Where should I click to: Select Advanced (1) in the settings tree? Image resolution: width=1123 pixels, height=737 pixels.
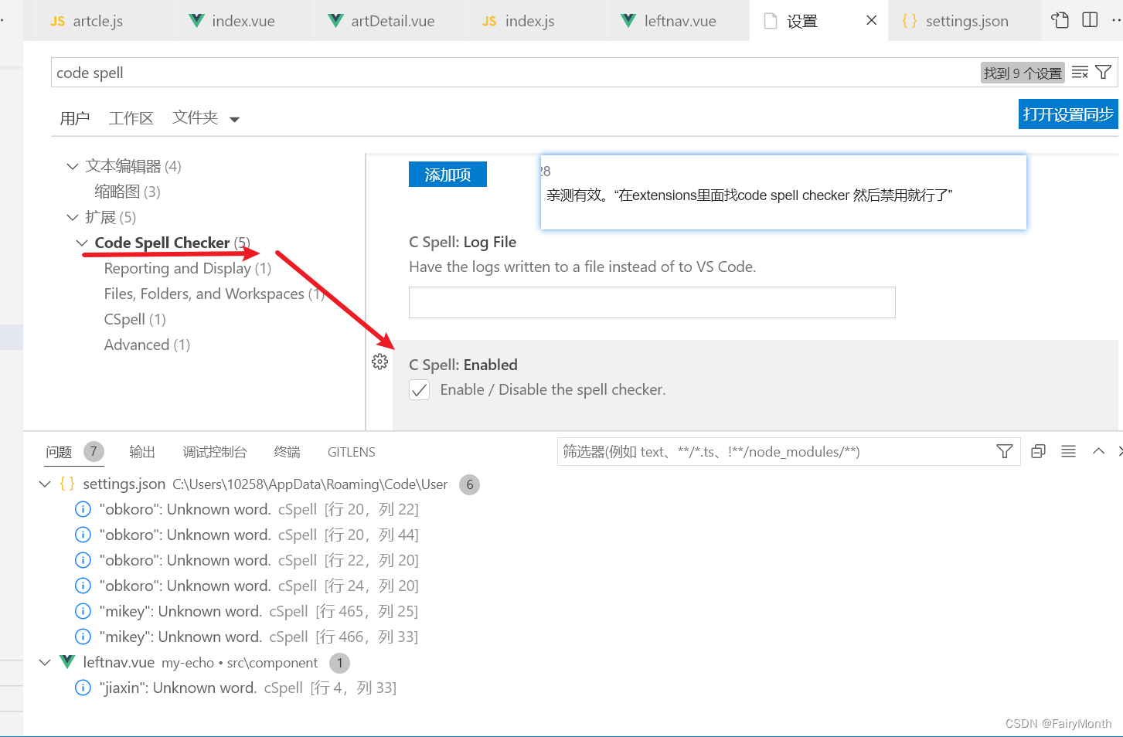[147, 345]
